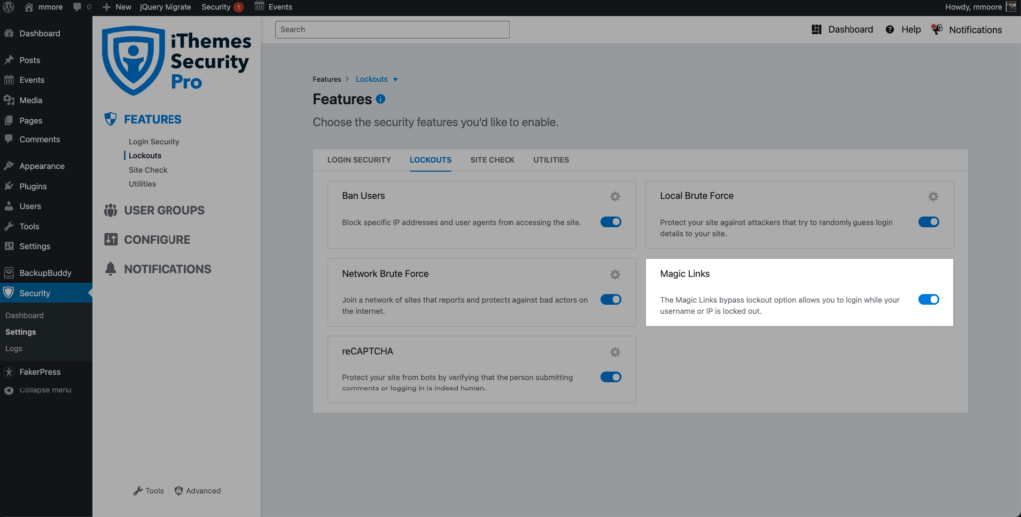Open the Lockouts breadcrumb dropdown arrow
Viewport: 1021px width, 517px height.
[x=395, y=80]
